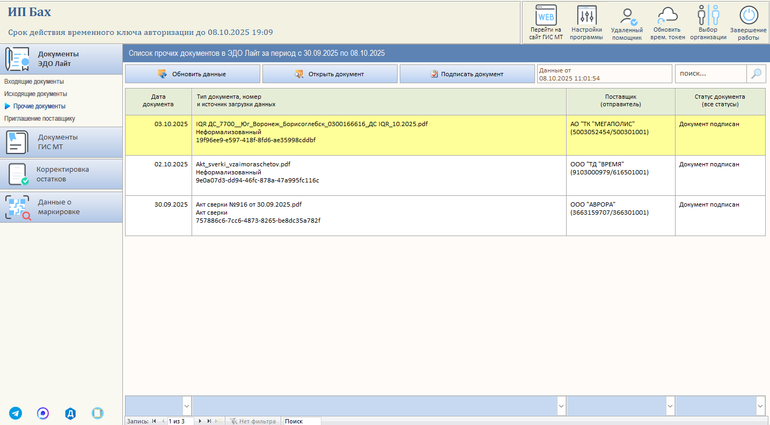This screenshot has width=770, height=425.
Task: Click the bottom Поиск field
Action: coord(302,421)
